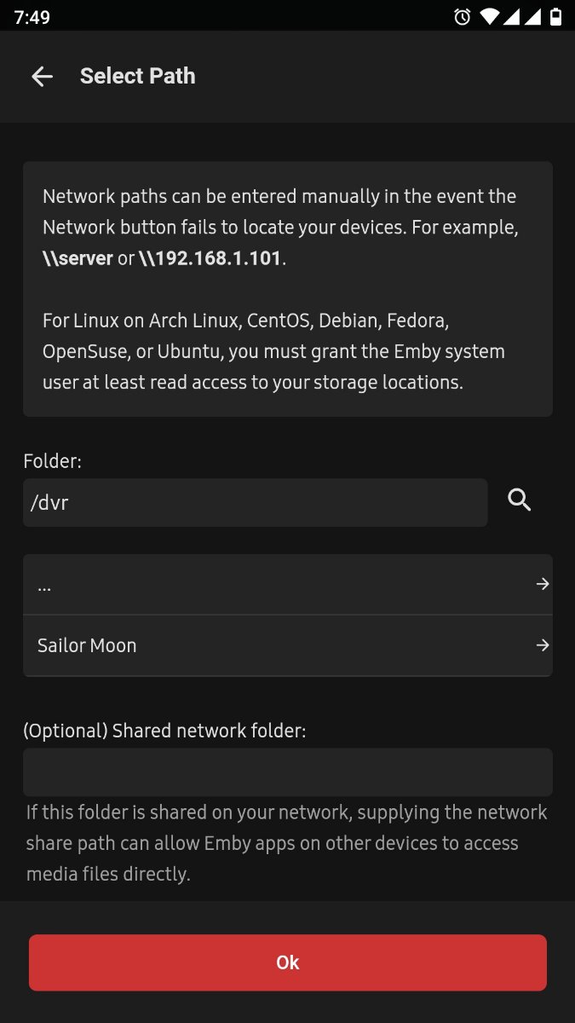Click the network share help text
The image size is (575, 1023).
(x=286, y=842)
